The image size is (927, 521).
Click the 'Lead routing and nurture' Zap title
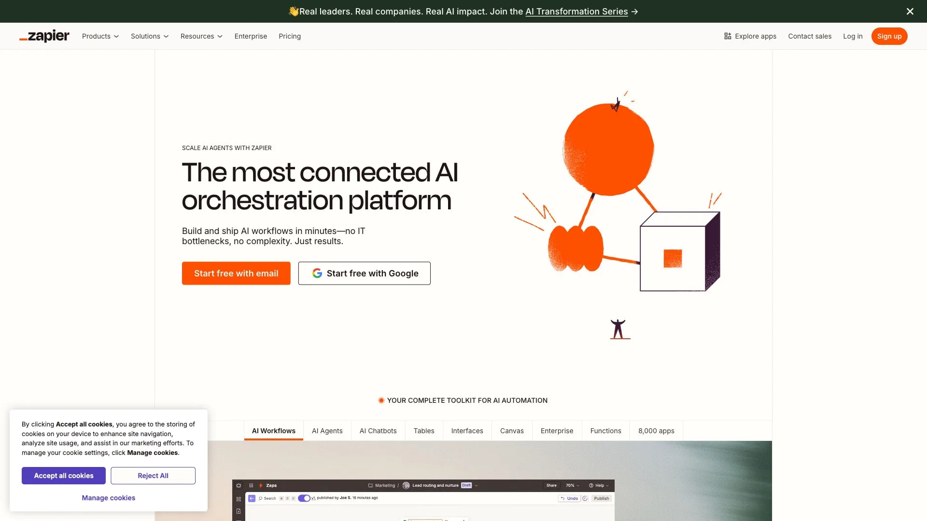pyautogui.click(x=435, y=485)
